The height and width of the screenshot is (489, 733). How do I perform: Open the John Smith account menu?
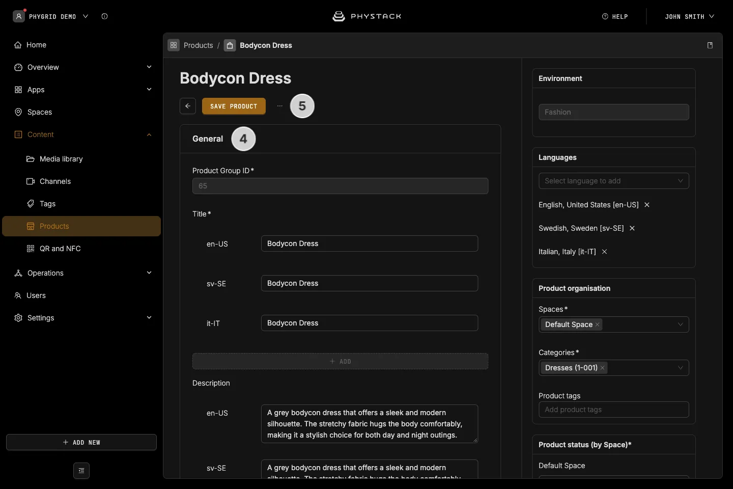pos(689,16)
